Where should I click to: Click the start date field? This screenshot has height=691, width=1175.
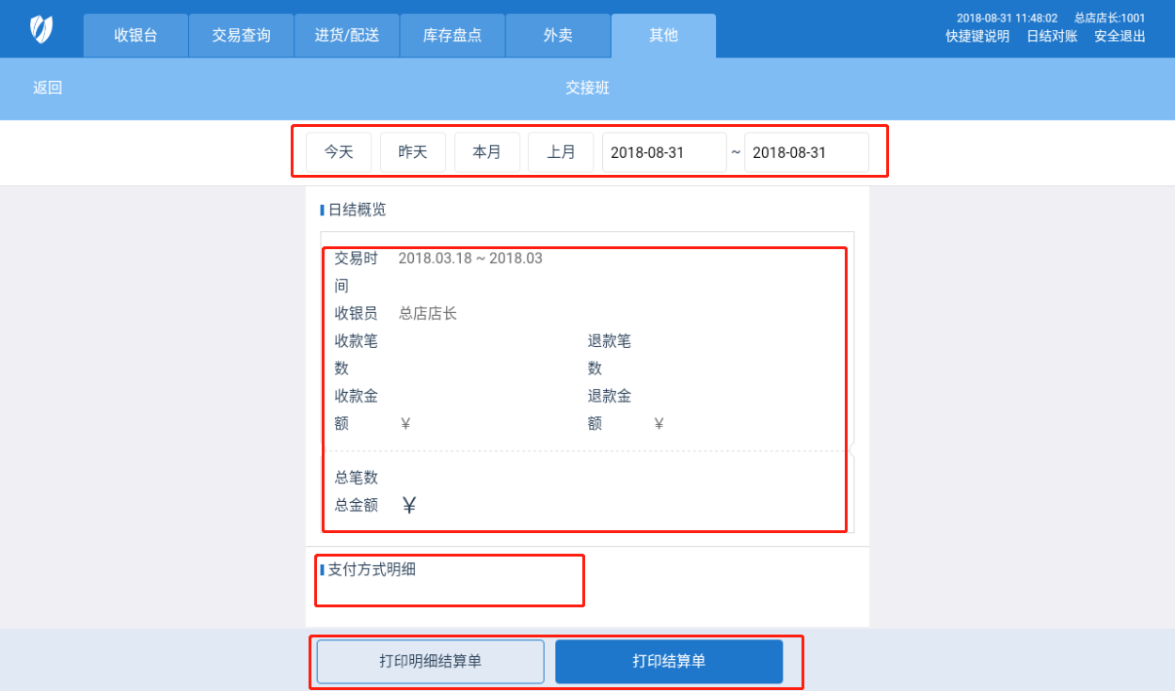tap(664, 152)
